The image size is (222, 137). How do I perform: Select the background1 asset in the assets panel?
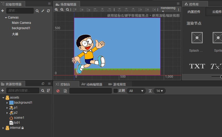[x=23, y=103]
